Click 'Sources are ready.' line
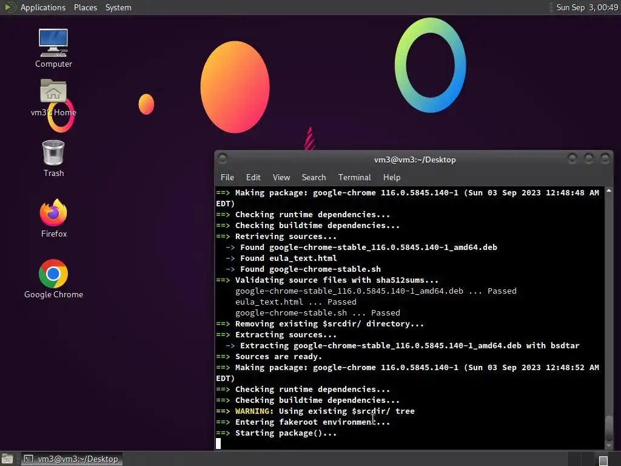Screen dimensions: 621x466 269,357
